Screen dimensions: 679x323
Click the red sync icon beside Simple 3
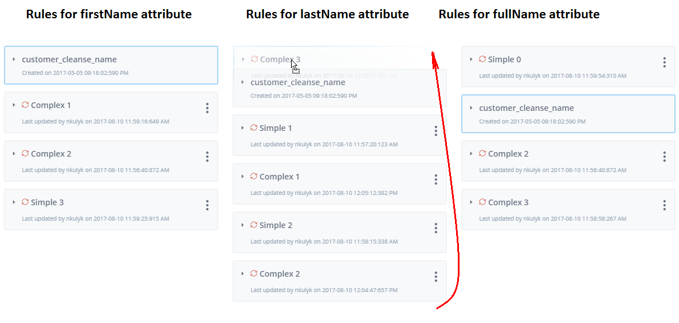pos(25,202)
